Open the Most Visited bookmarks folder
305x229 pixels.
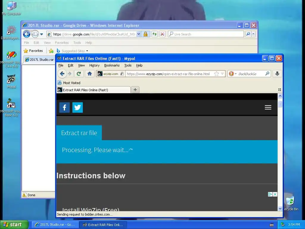[69, 83]
